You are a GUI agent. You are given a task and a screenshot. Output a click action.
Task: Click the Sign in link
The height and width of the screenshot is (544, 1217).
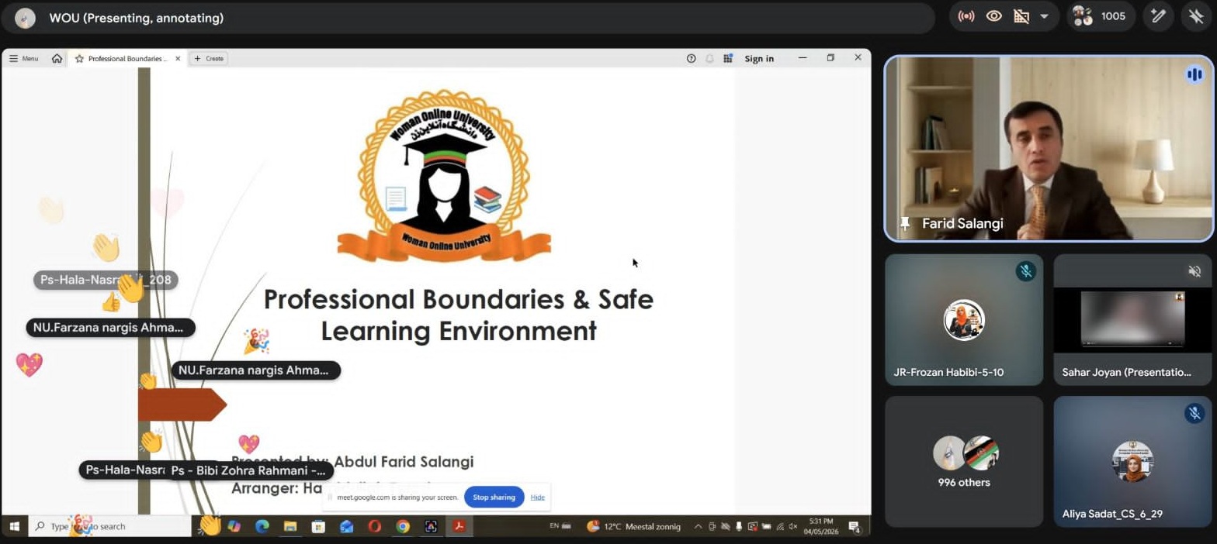(759, 59)
